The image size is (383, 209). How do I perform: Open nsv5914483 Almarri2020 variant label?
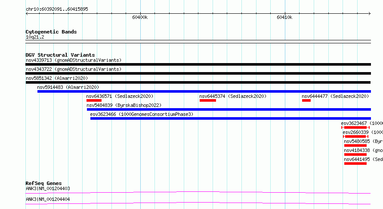68,87
